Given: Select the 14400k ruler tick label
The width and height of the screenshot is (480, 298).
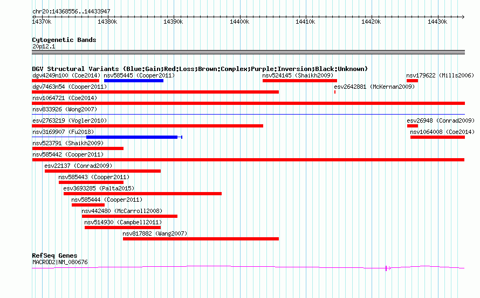Looking at the screenshot, I should click(x=239, y=22).
